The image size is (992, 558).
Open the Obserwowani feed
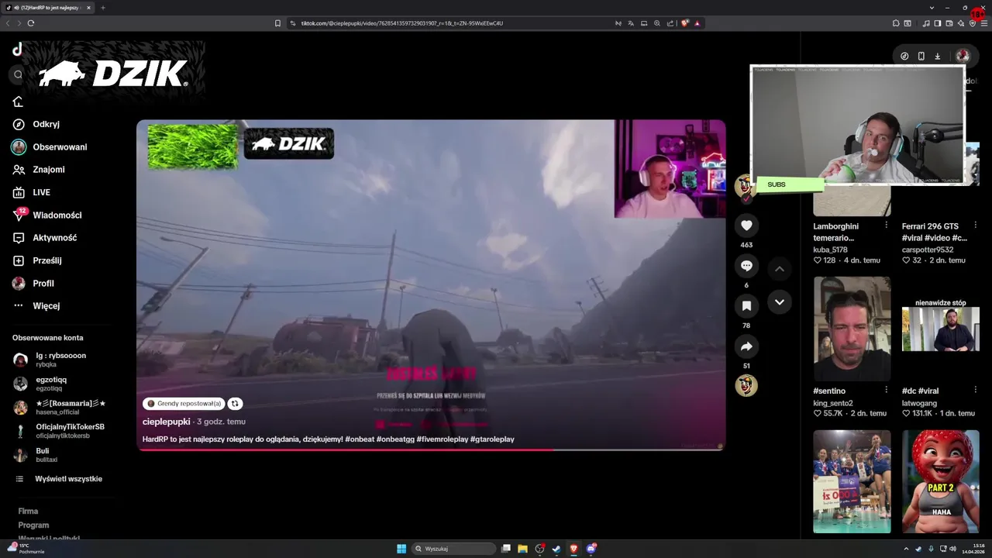point(49,146)
